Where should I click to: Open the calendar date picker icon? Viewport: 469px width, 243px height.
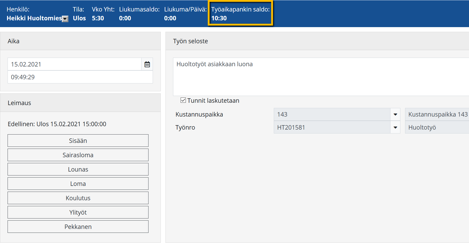(x=147, y=64)
